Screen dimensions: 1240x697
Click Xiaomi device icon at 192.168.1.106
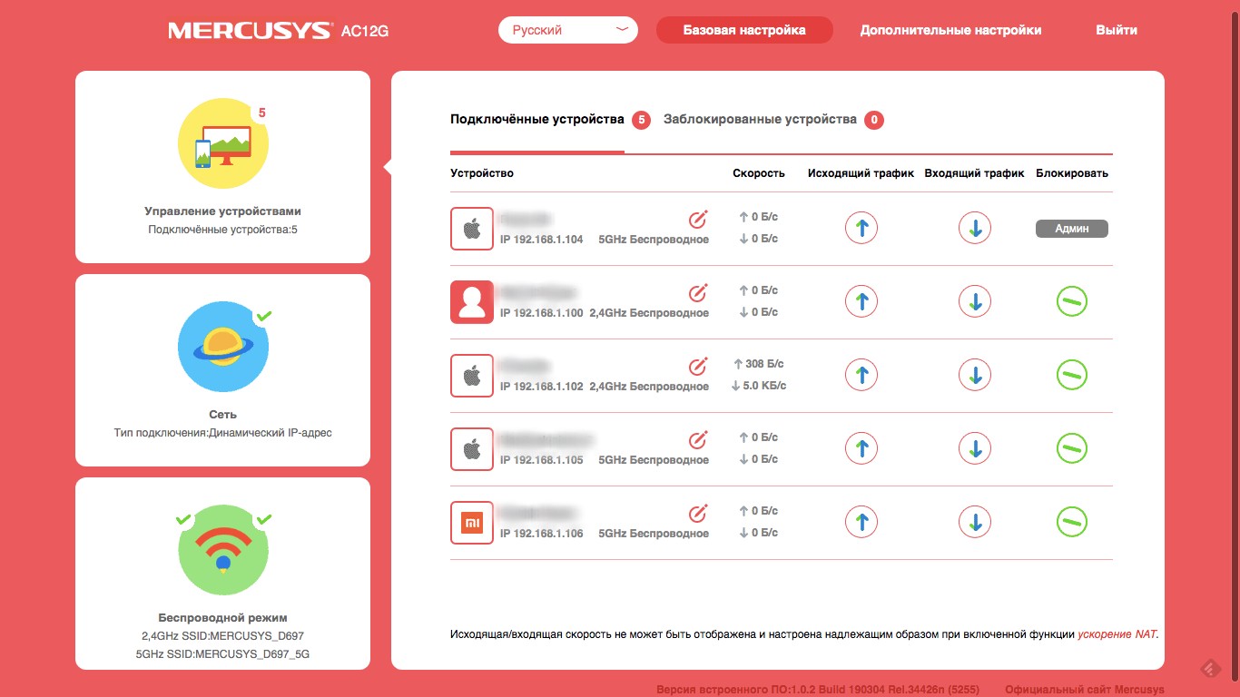(x=472, y=523)
